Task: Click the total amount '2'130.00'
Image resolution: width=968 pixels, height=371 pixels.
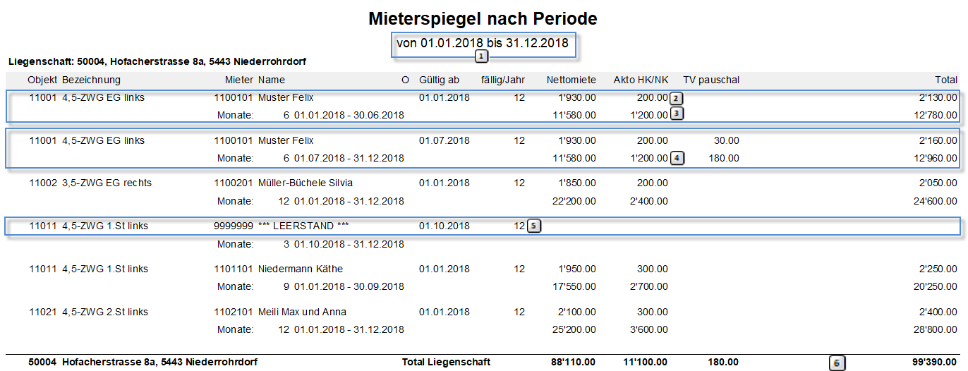Action: [938, 97]
